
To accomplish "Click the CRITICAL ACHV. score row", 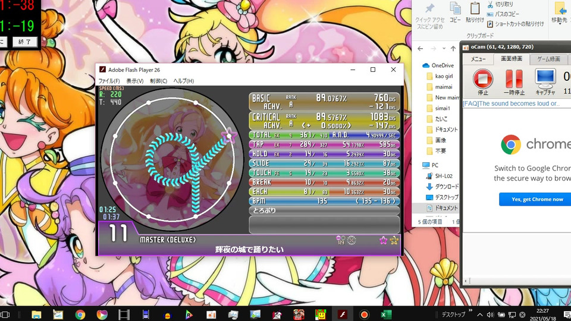I will click(x=324, y=121).
